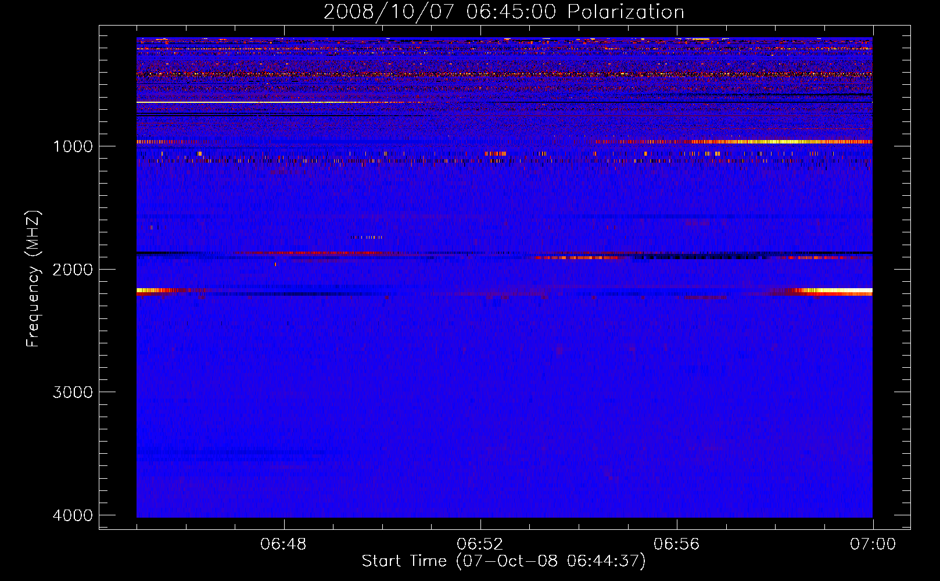Click the 06:52 time tick label
The width and height of the screenshot is (940, 581).
[480, 544]
